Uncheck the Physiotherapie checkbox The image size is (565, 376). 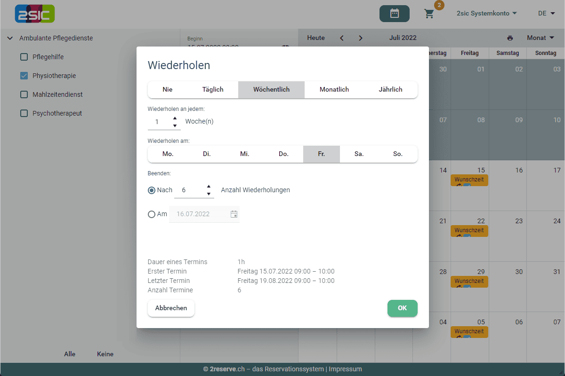click(24, 76)
